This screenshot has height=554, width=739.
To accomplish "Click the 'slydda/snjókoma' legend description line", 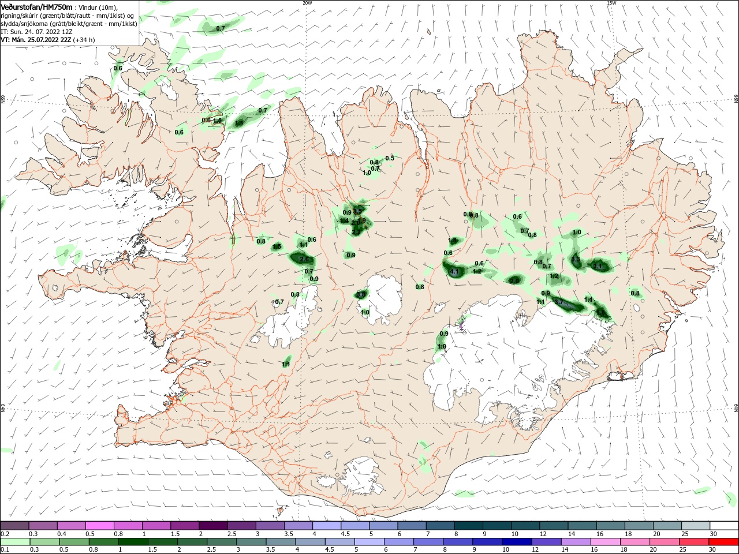I will point(69,24).
